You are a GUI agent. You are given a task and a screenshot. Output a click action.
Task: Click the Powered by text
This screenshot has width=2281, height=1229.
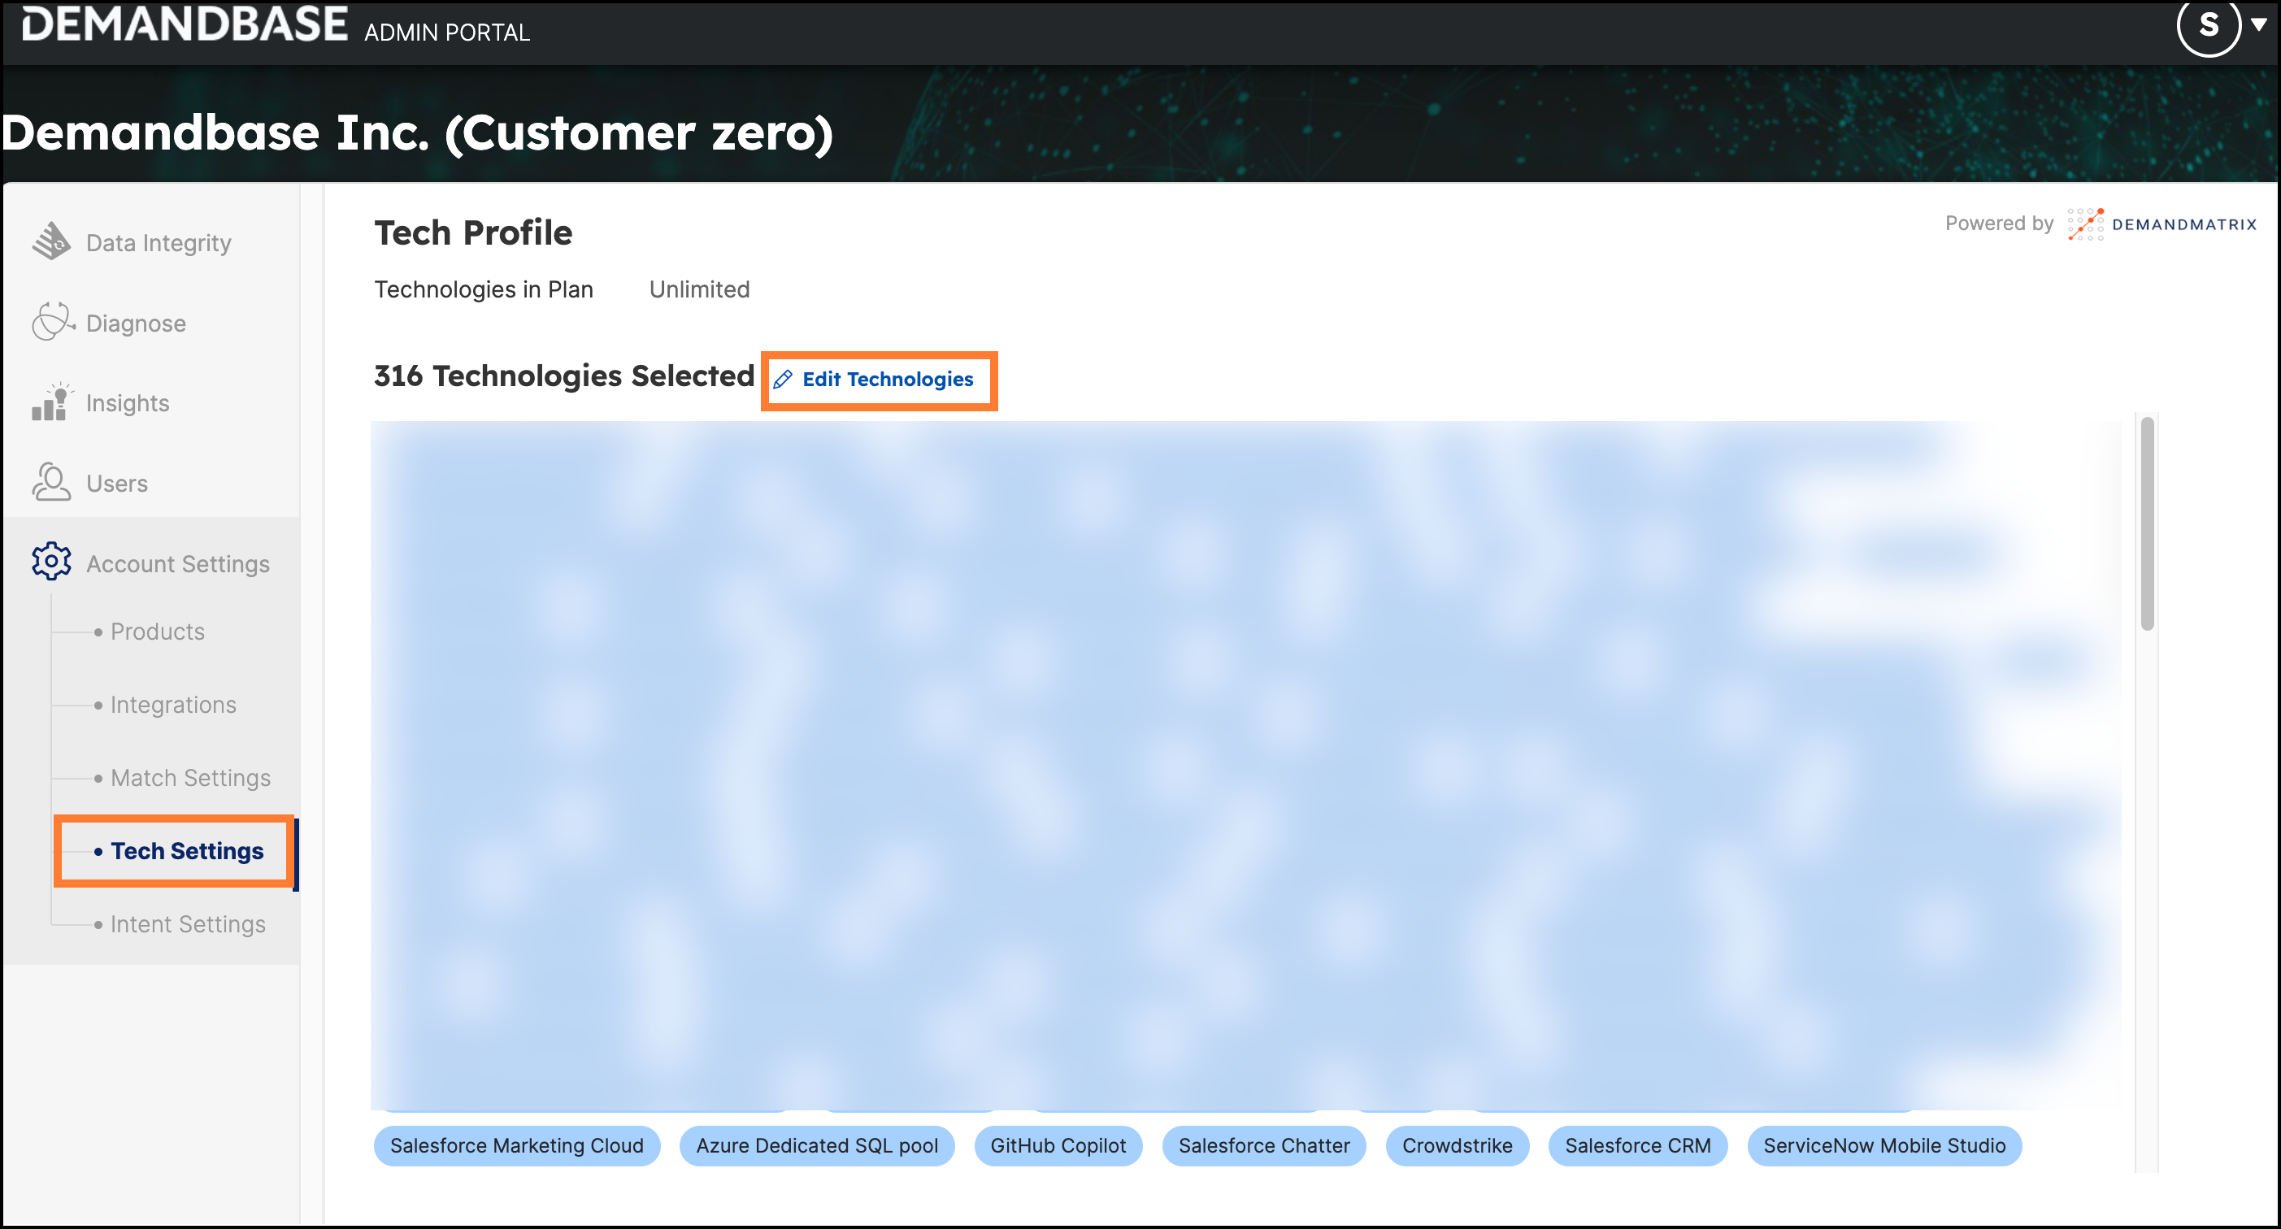[x=1999, y=224]
